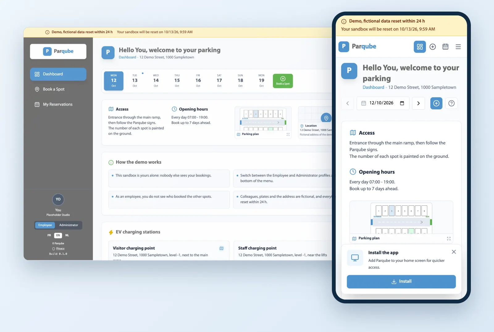Select the FR language option
This screenshot has height=332, width=494.
tap(49, 235)
